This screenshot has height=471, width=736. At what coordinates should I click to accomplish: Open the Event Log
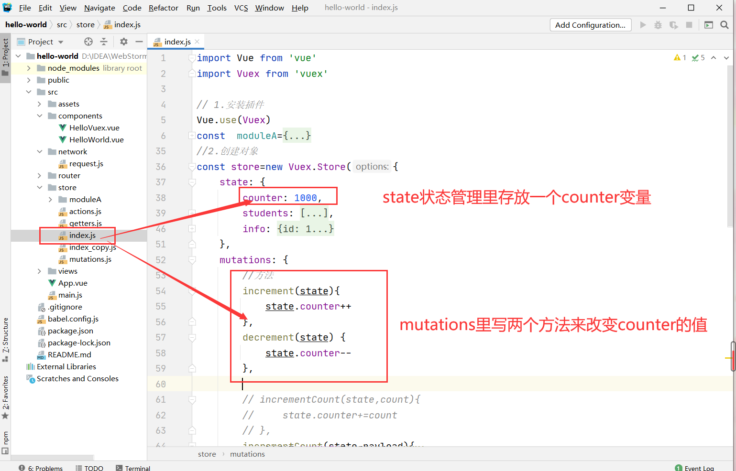point(694,468)
